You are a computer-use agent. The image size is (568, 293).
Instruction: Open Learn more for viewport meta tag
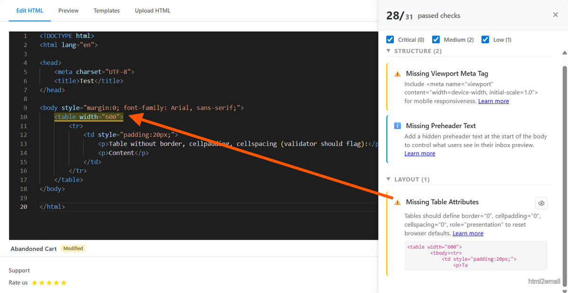point(494,101)
